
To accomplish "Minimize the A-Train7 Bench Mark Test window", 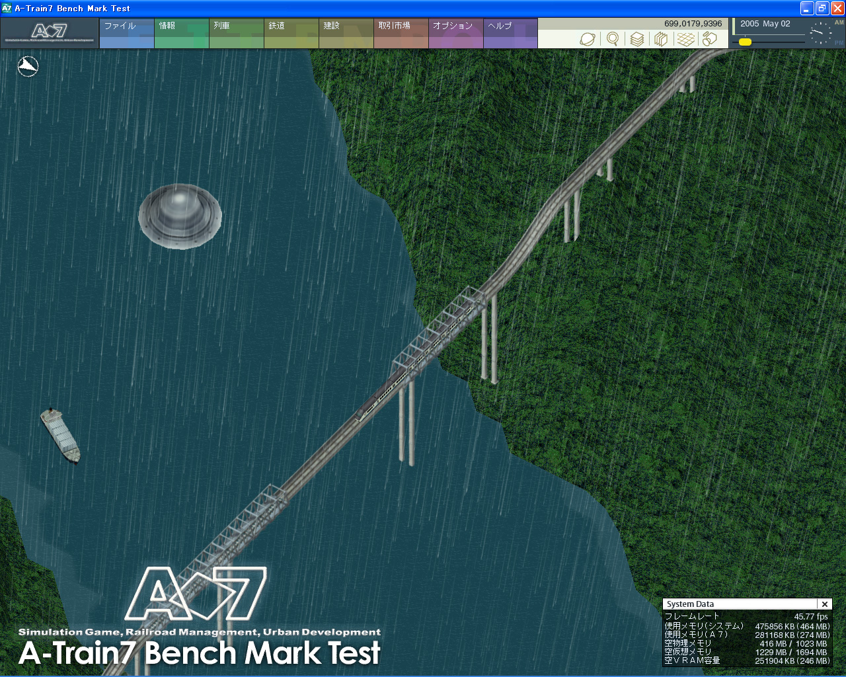I will 807,9.
